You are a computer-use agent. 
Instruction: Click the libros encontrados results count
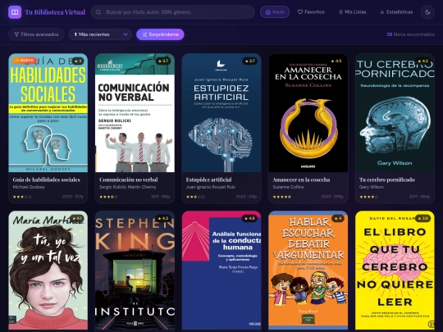pos(410,34)
